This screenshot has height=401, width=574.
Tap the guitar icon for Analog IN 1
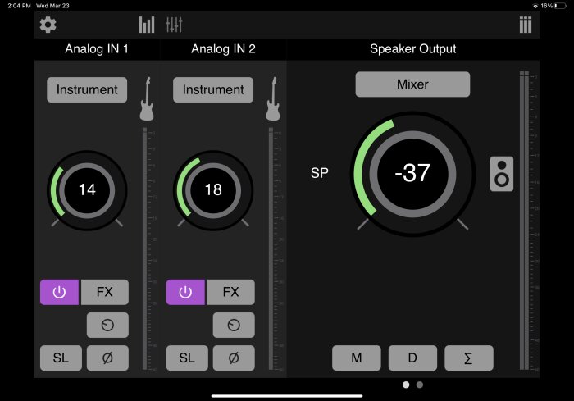click(147, 99)
